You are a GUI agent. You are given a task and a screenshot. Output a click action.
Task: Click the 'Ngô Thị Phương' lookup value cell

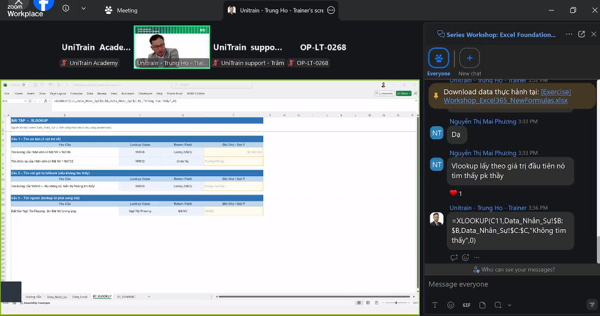tap(140, 211)
